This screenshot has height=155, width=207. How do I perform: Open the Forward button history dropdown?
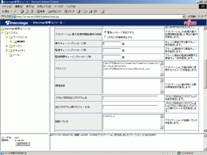[x=18, y=12]
